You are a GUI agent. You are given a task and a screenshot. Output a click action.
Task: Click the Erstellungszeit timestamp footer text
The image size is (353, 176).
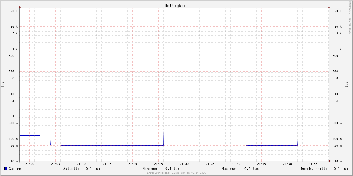[x=176, y=173]
